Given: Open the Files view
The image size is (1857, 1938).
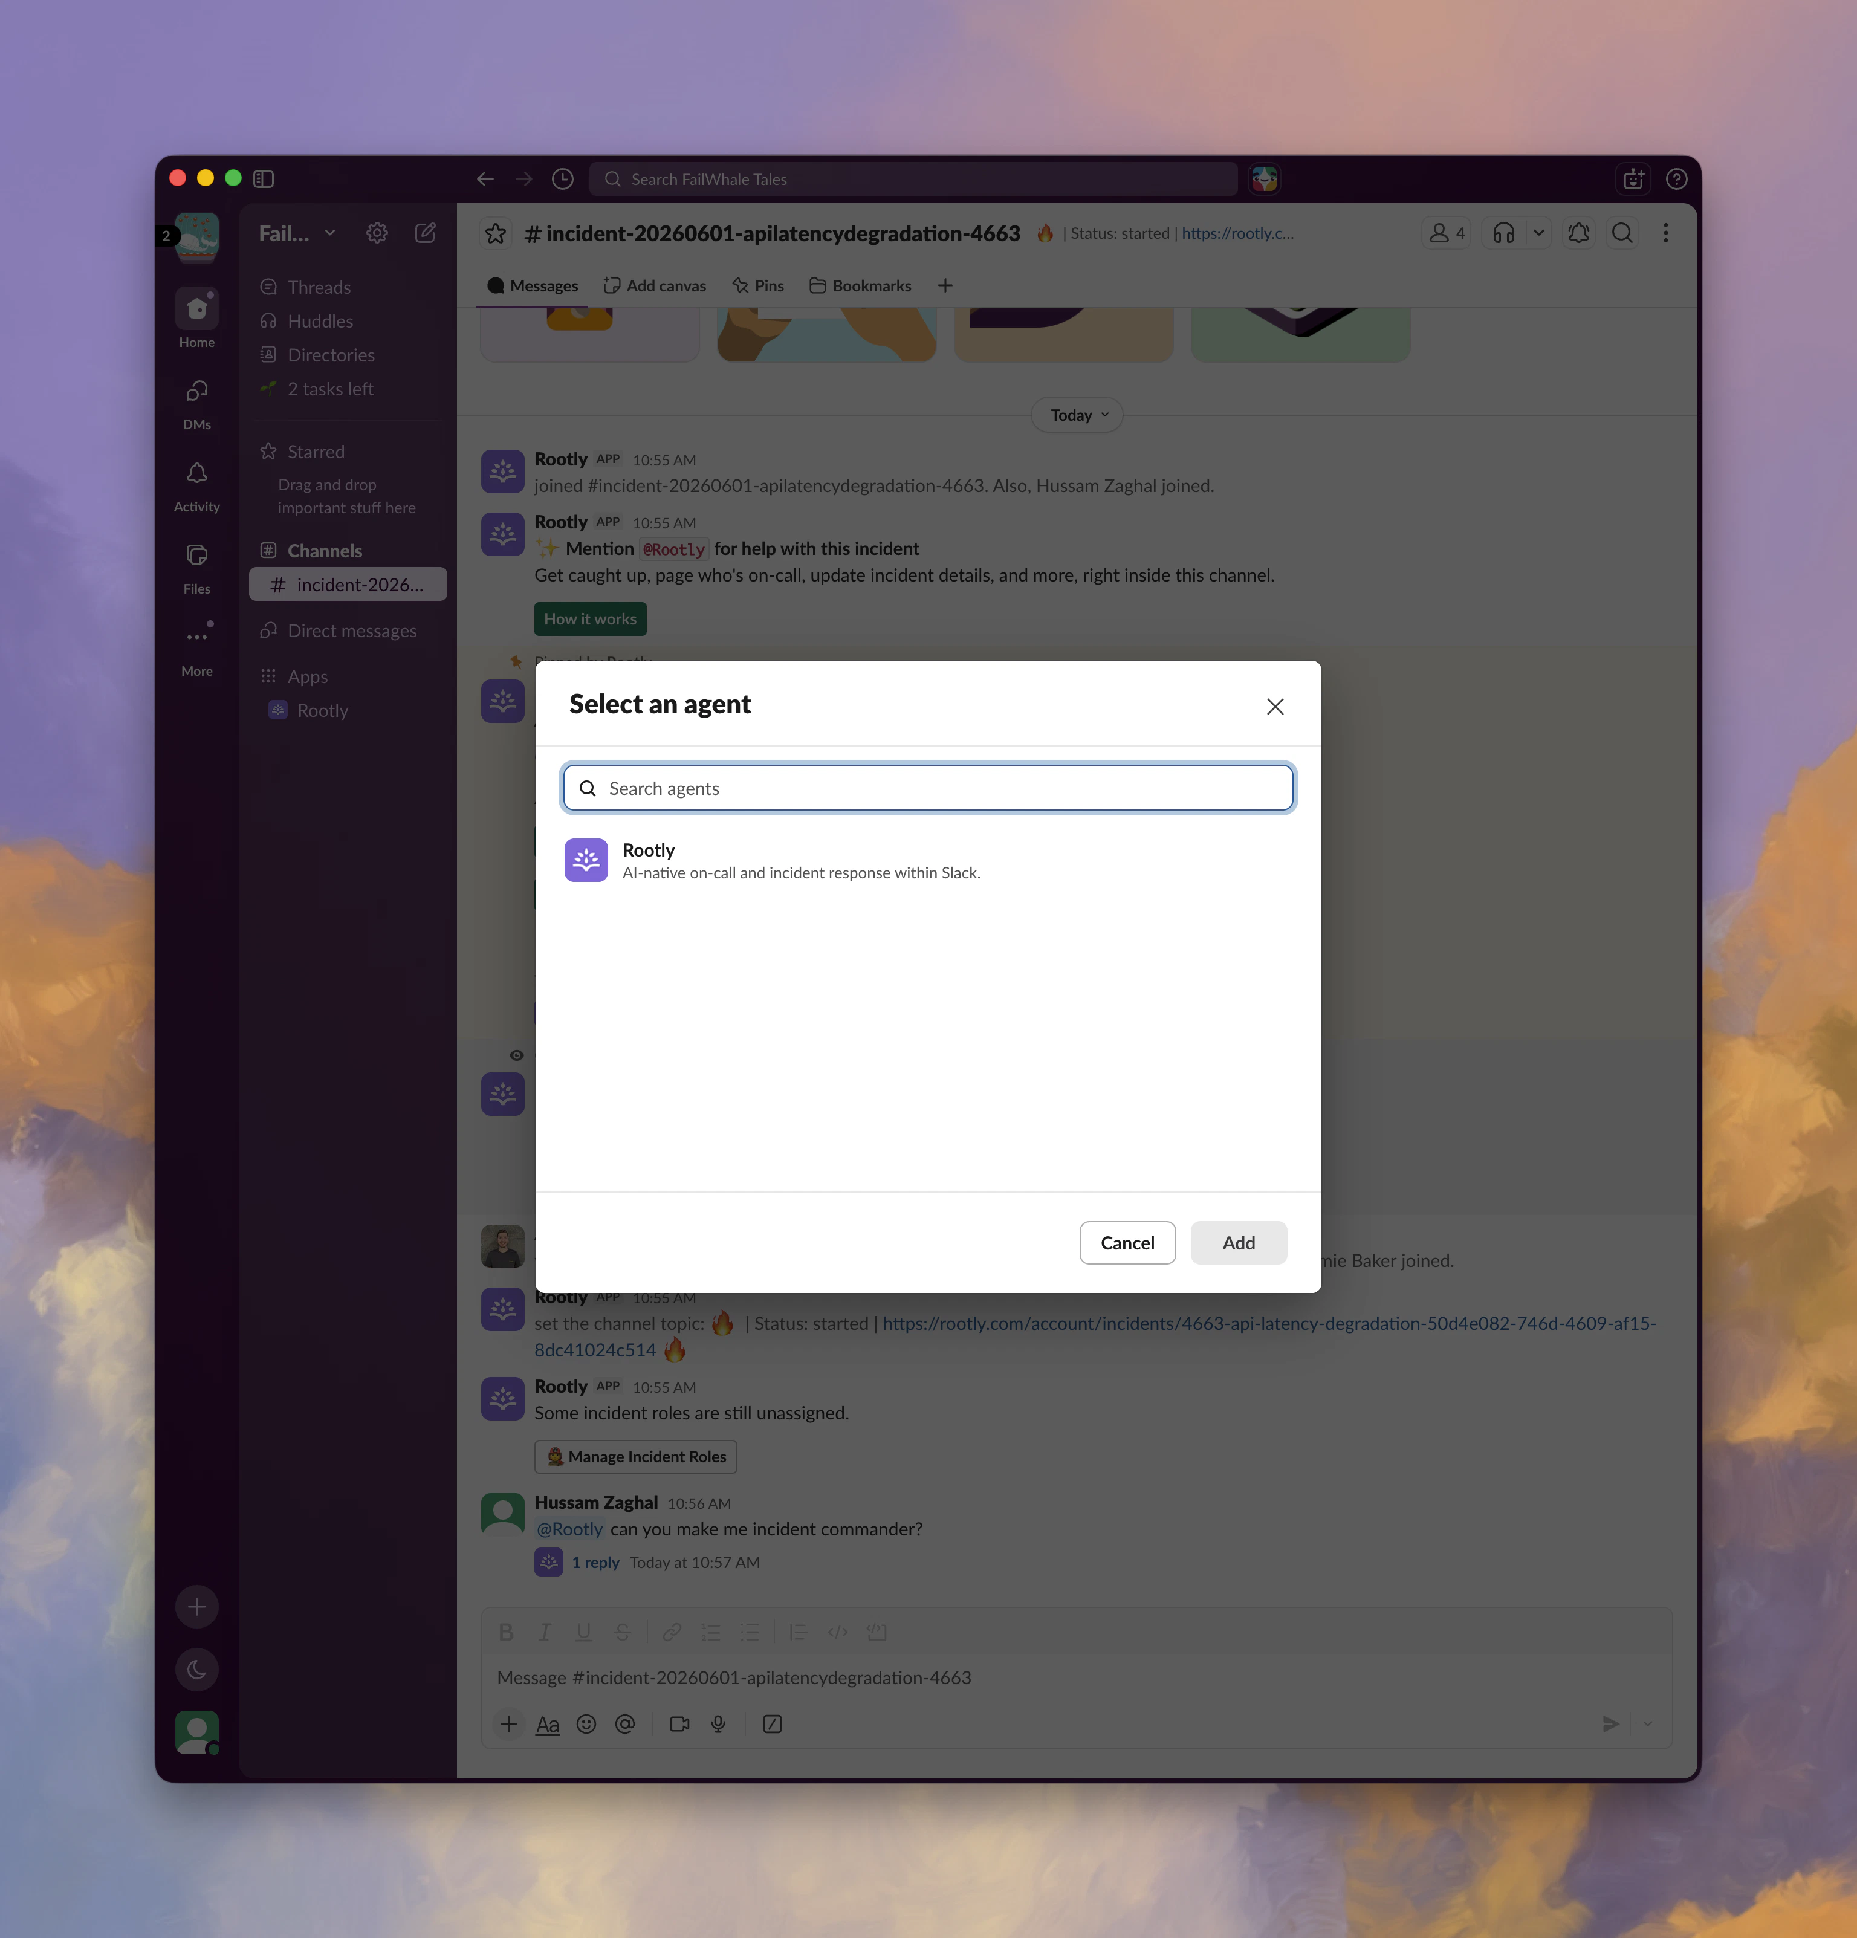Looking at the screenshot, I should (x=197, y=566).
